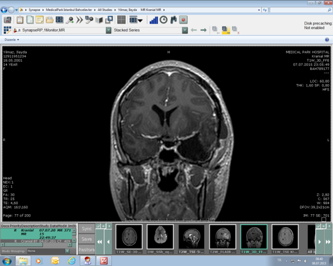Click the Windows Start button

6,260
